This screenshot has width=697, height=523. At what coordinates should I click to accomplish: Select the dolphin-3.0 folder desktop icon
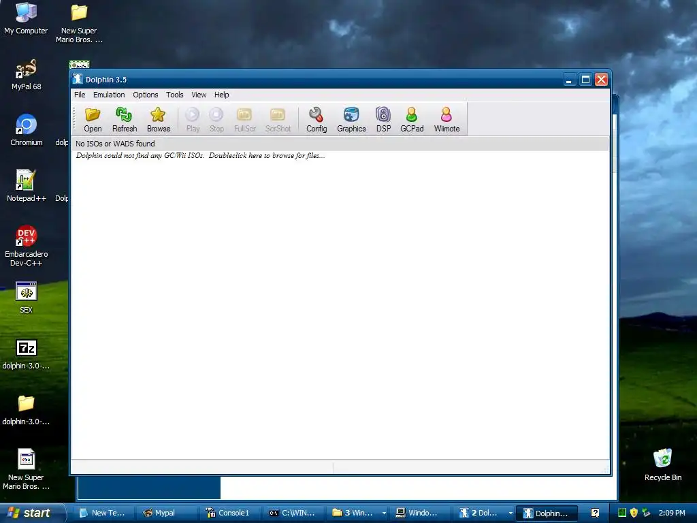pyautogui.click(x=27, y=409)
